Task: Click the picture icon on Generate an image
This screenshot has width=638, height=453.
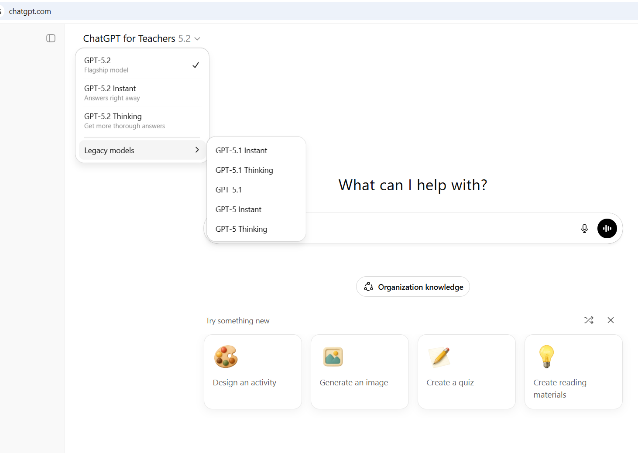Action: (x=333, y=357)
